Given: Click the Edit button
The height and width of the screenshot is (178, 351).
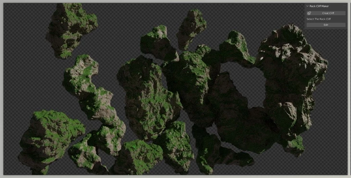Looking at the screenshot, I should 326,25.
